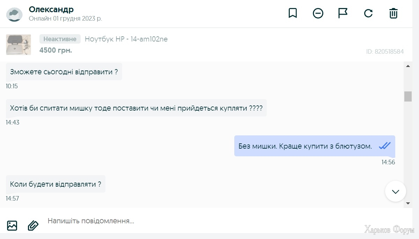Click the username Олександр
The width and height of the screenshot is (419, 239).
point(51,9)
